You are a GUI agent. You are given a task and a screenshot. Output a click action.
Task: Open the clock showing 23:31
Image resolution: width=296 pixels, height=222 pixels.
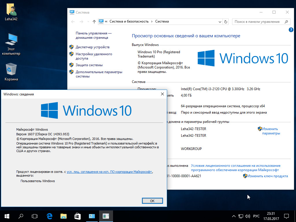tap(271, 216)
